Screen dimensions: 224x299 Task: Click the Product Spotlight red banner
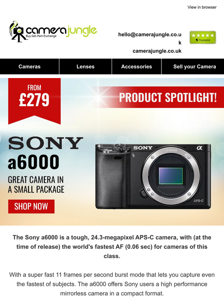161,97
